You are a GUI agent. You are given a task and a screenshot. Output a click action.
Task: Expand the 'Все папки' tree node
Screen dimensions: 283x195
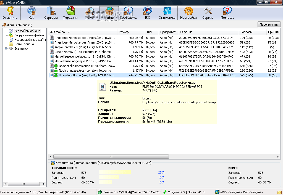[6, 48]
